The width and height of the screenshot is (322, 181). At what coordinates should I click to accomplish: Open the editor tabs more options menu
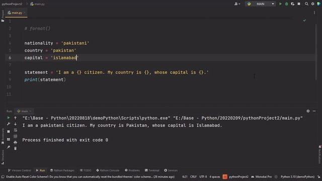coord(314,13)
